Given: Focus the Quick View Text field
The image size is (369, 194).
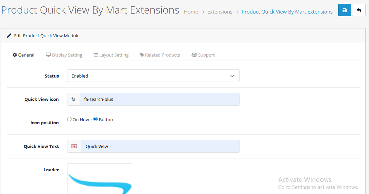Looking at the screenshot, I should coord(160,146).
